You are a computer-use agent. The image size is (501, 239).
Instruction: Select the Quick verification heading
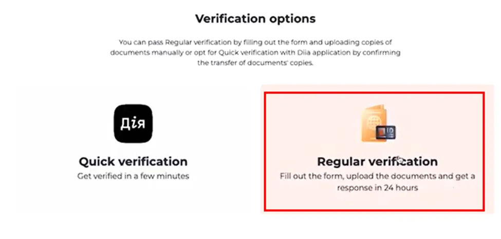coord(133,162)
